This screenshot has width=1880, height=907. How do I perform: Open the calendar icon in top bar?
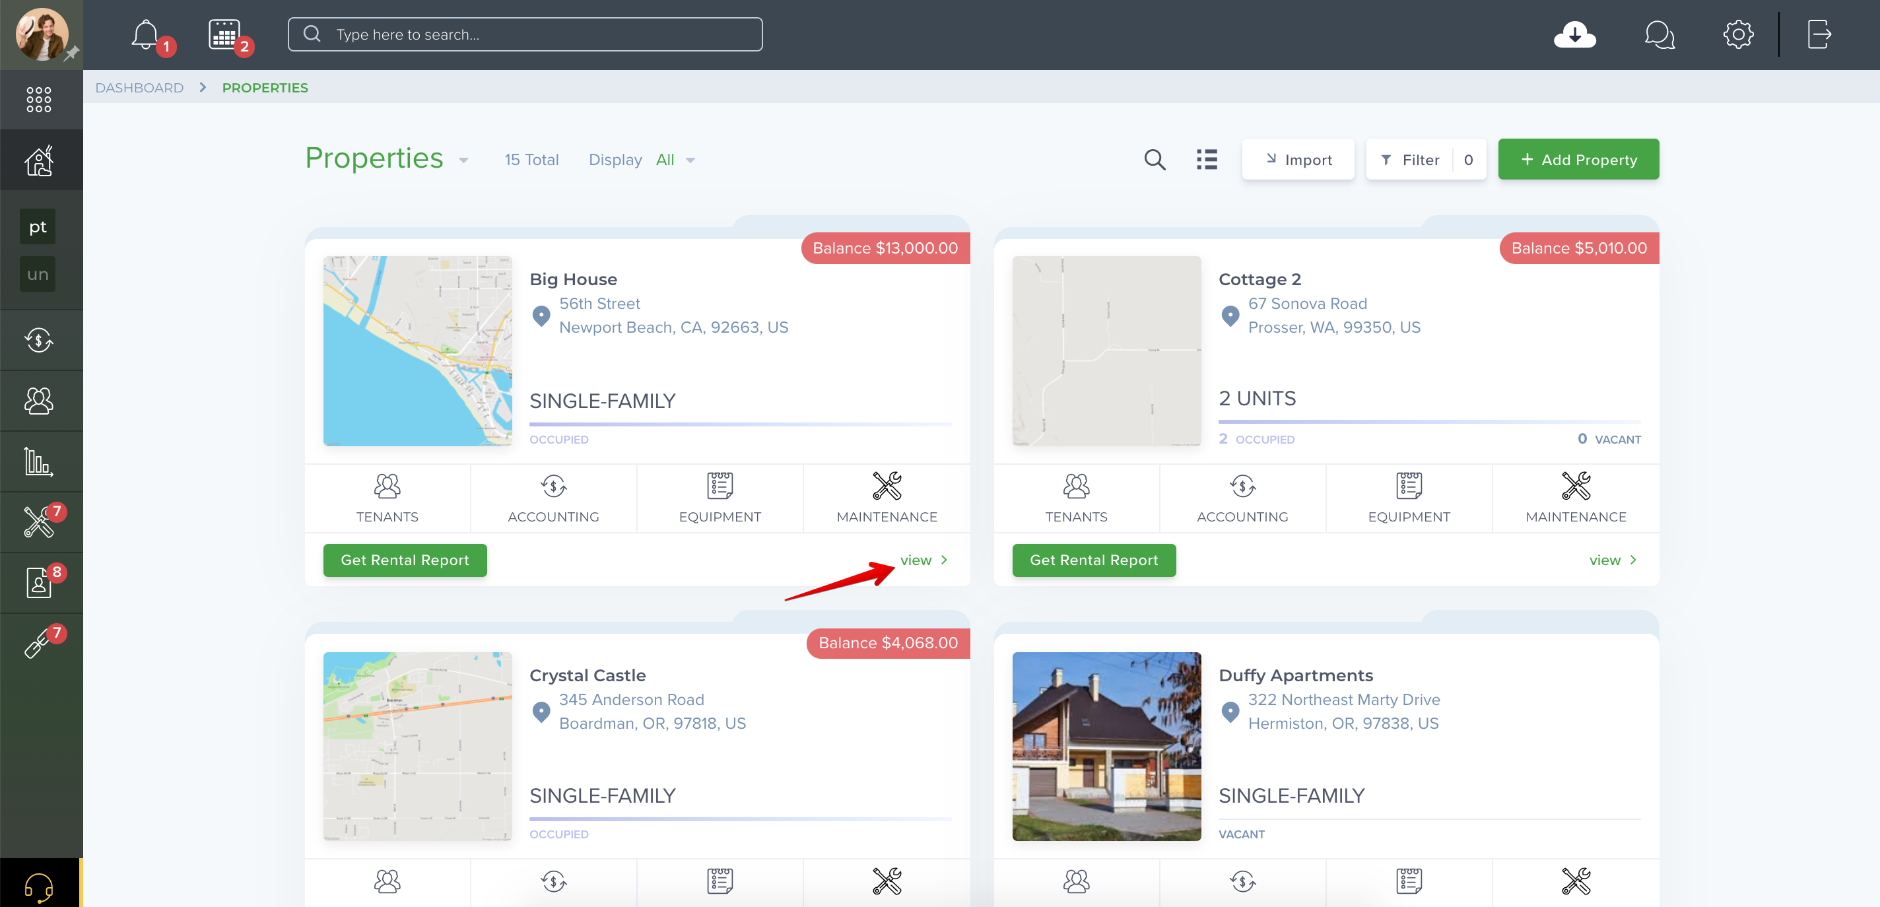(225, 35)
